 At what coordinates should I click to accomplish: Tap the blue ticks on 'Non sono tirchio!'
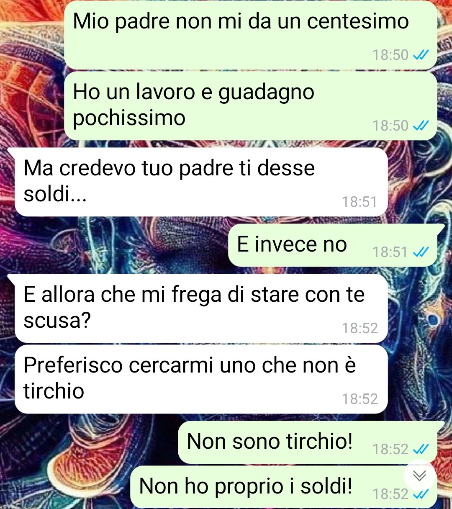tap(421, 449)
